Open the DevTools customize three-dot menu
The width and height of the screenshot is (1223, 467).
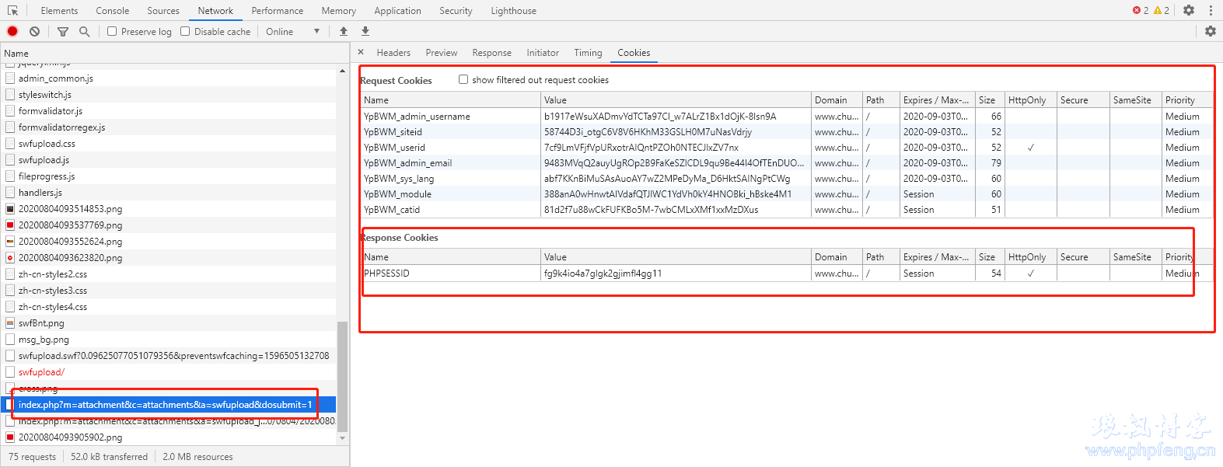(x=1211, y=10)
